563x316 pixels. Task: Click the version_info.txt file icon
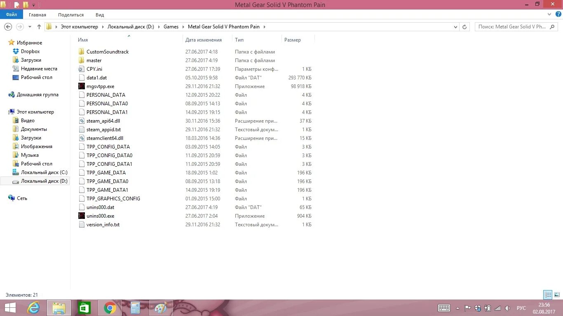tap(82, 225)
